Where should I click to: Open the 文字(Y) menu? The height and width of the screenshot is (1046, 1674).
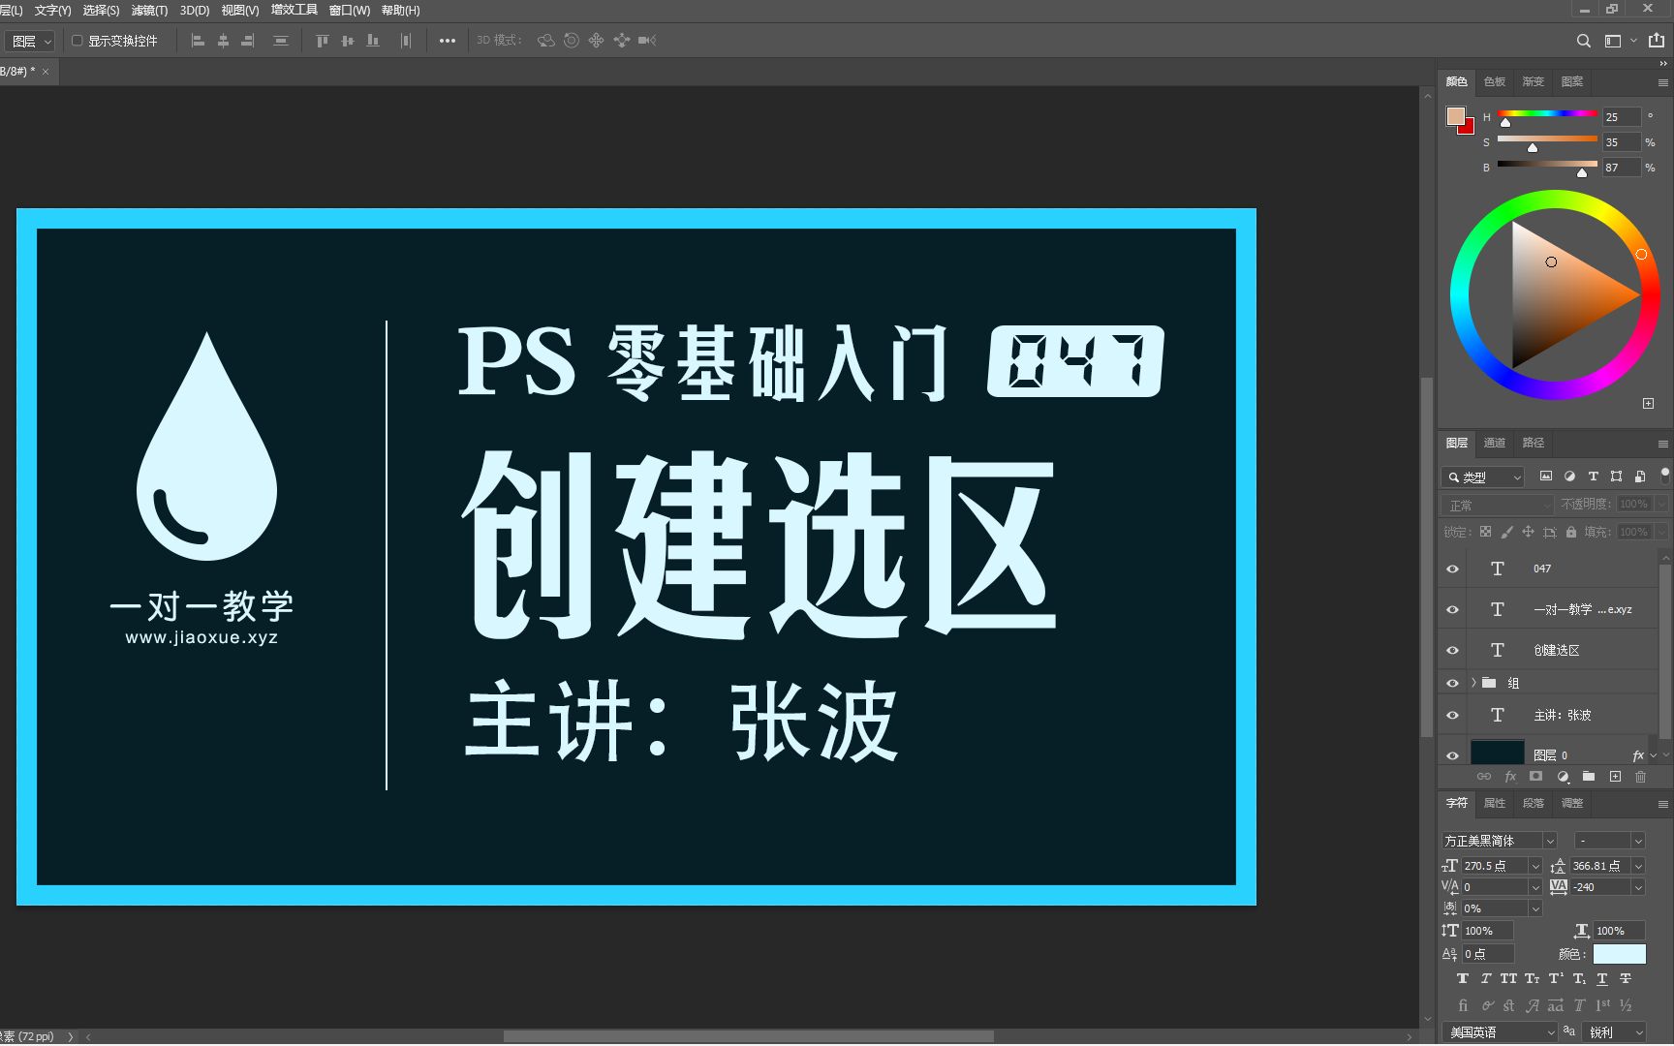(52, 11)
